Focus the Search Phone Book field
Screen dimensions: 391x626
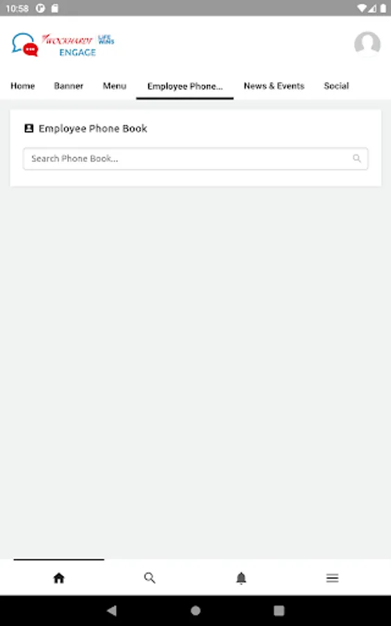pos(195,159)
